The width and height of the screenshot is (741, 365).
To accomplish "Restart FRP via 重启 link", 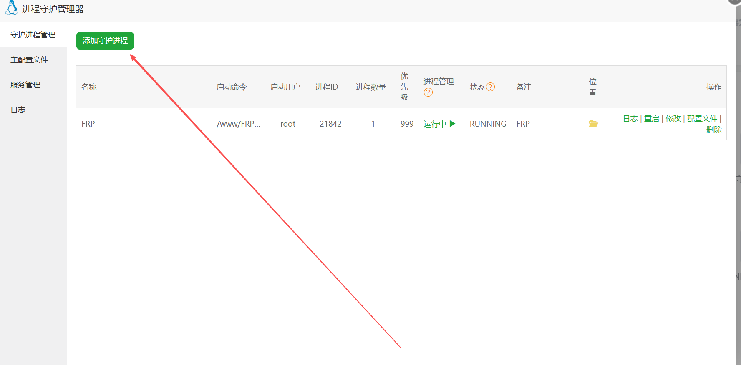I will 651,119.
